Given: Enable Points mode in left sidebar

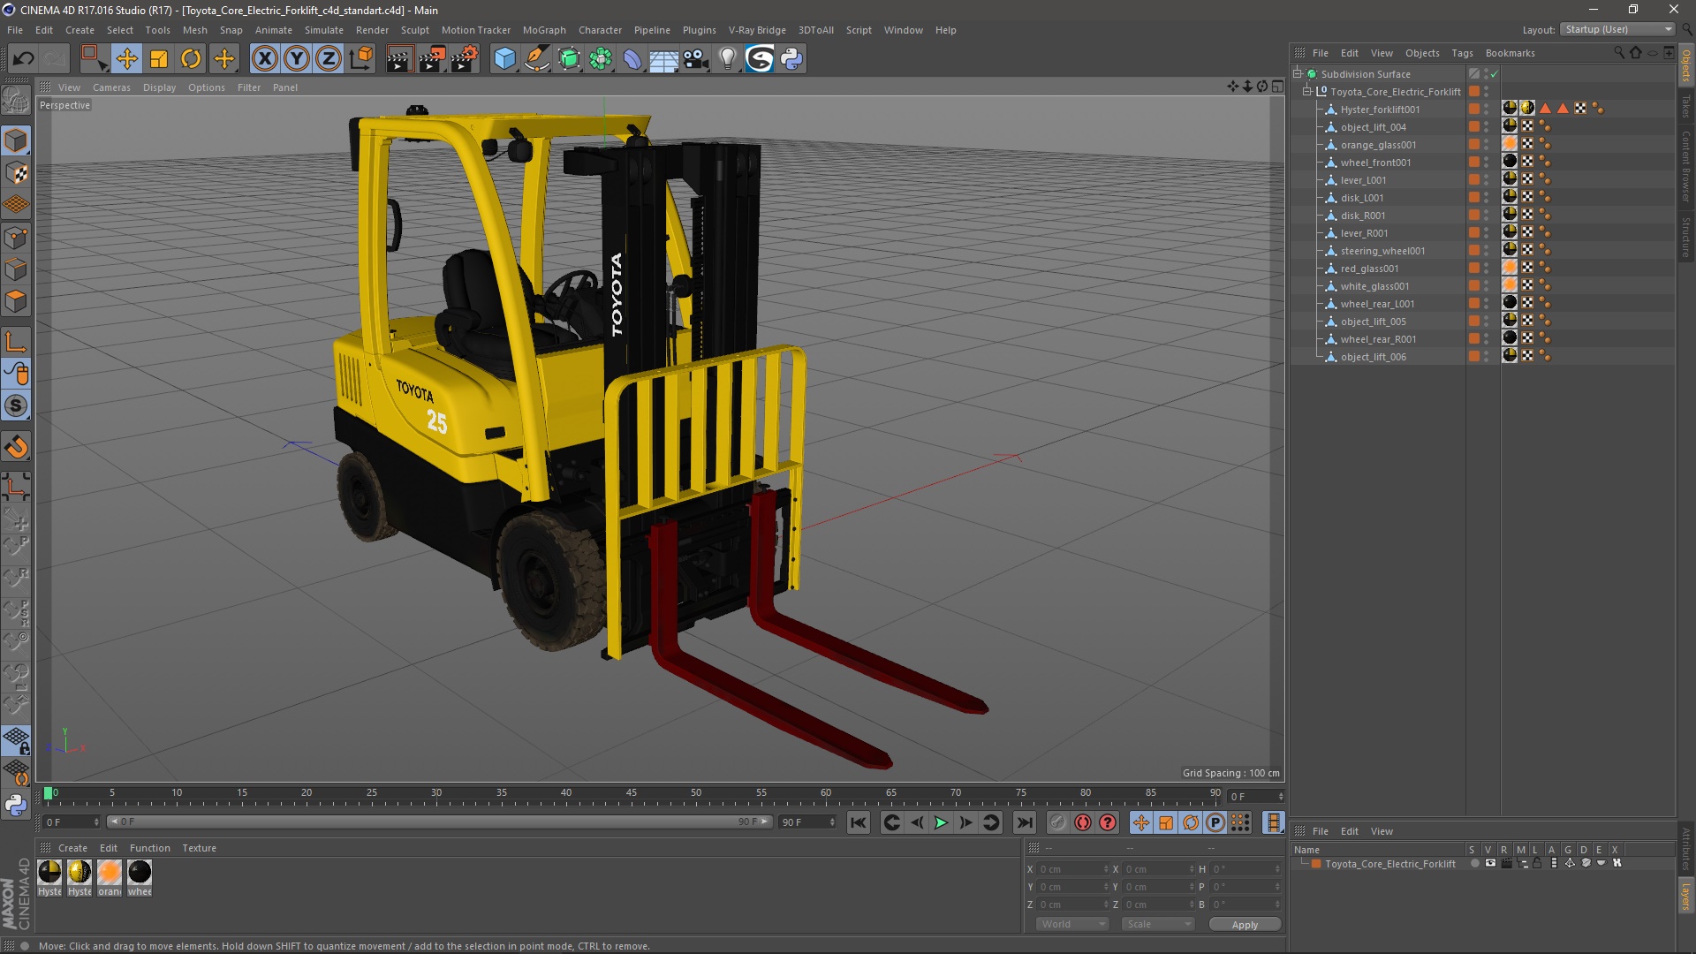Looking at the screenshot, I should coord(16,238).
